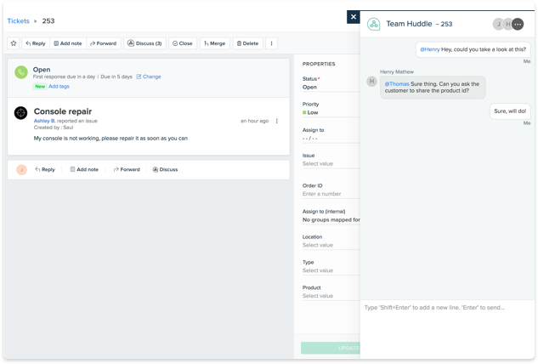This screenshot has width=538, height=364.
Task: Click Add tags link
Action: (59, 86)
